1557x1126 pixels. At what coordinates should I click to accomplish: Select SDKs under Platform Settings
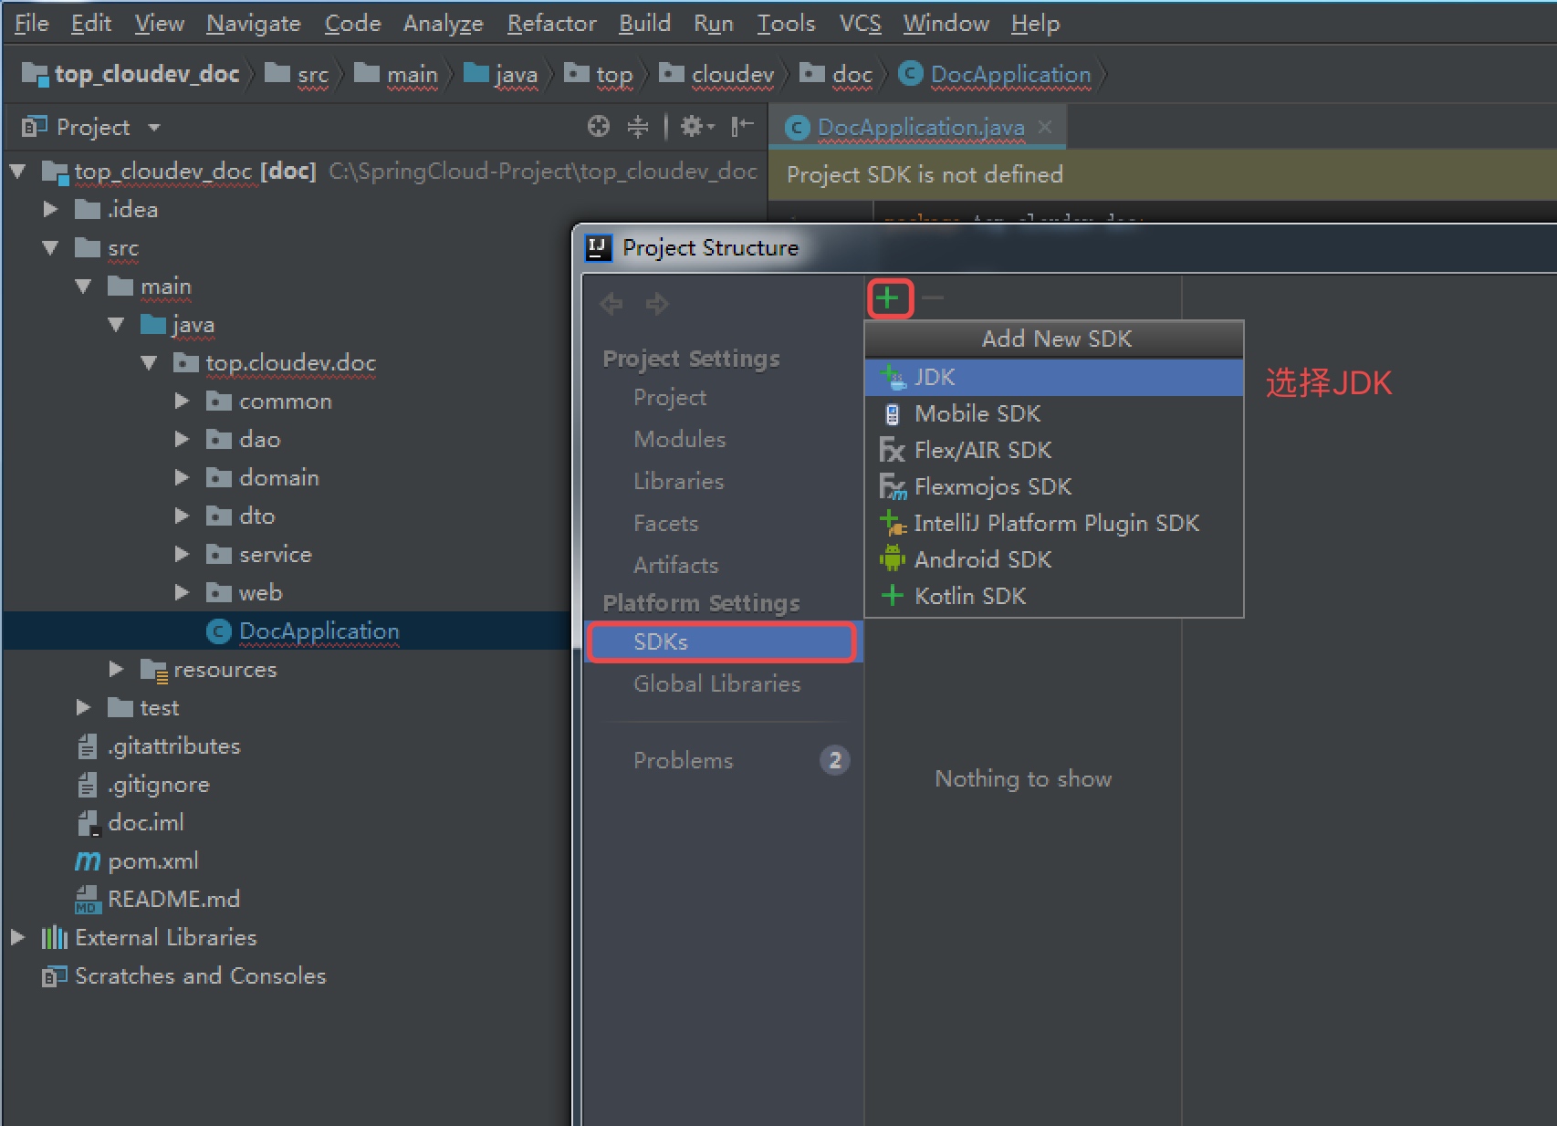(722, 641)
